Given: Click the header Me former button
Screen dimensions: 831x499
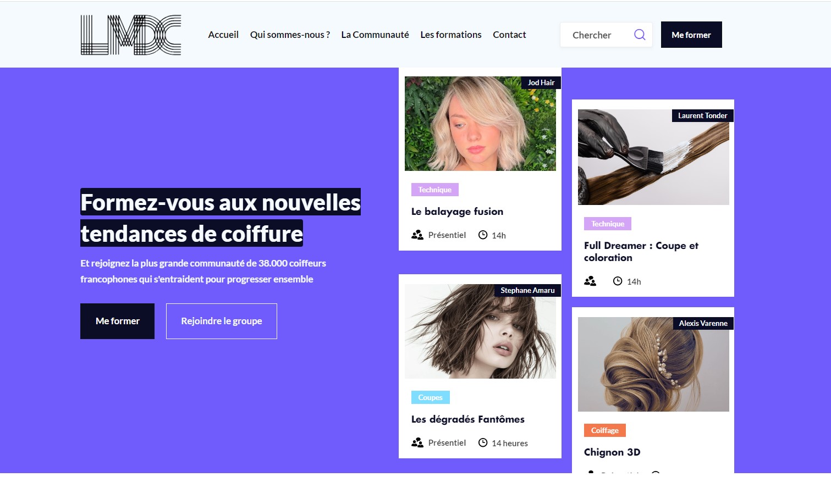Looking at the screenshot, I should (x=691, y=35).
